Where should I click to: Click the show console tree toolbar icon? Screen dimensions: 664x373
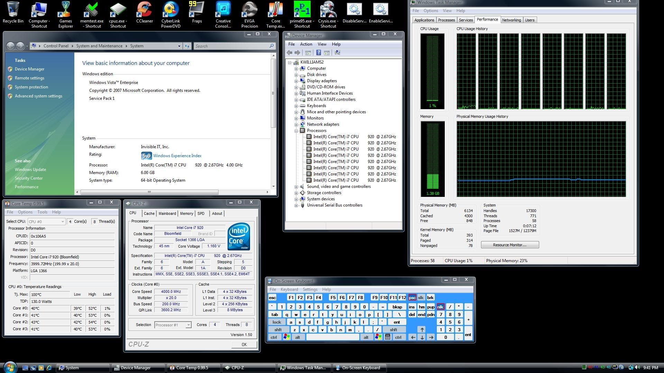click(x=308, y=52)
